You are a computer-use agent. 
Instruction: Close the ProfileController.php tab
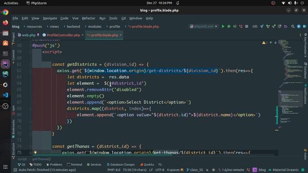pyautogui.click(x=82, y=35)
